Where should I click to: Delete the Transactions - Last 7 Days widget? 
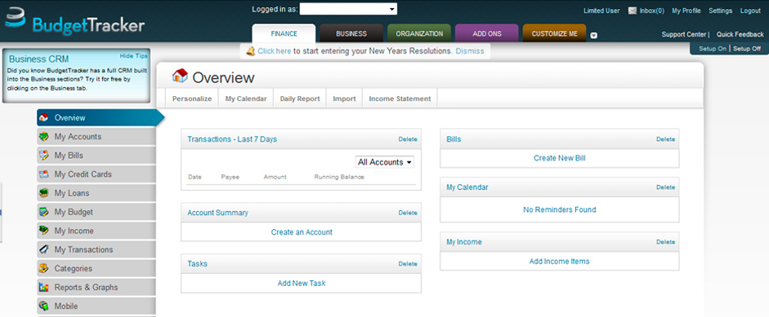point(408,139)
